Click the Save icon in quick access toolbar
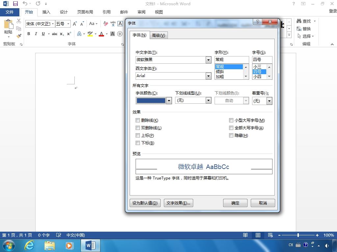This screenshot has width=337, height=252. [x=15, y=4]
